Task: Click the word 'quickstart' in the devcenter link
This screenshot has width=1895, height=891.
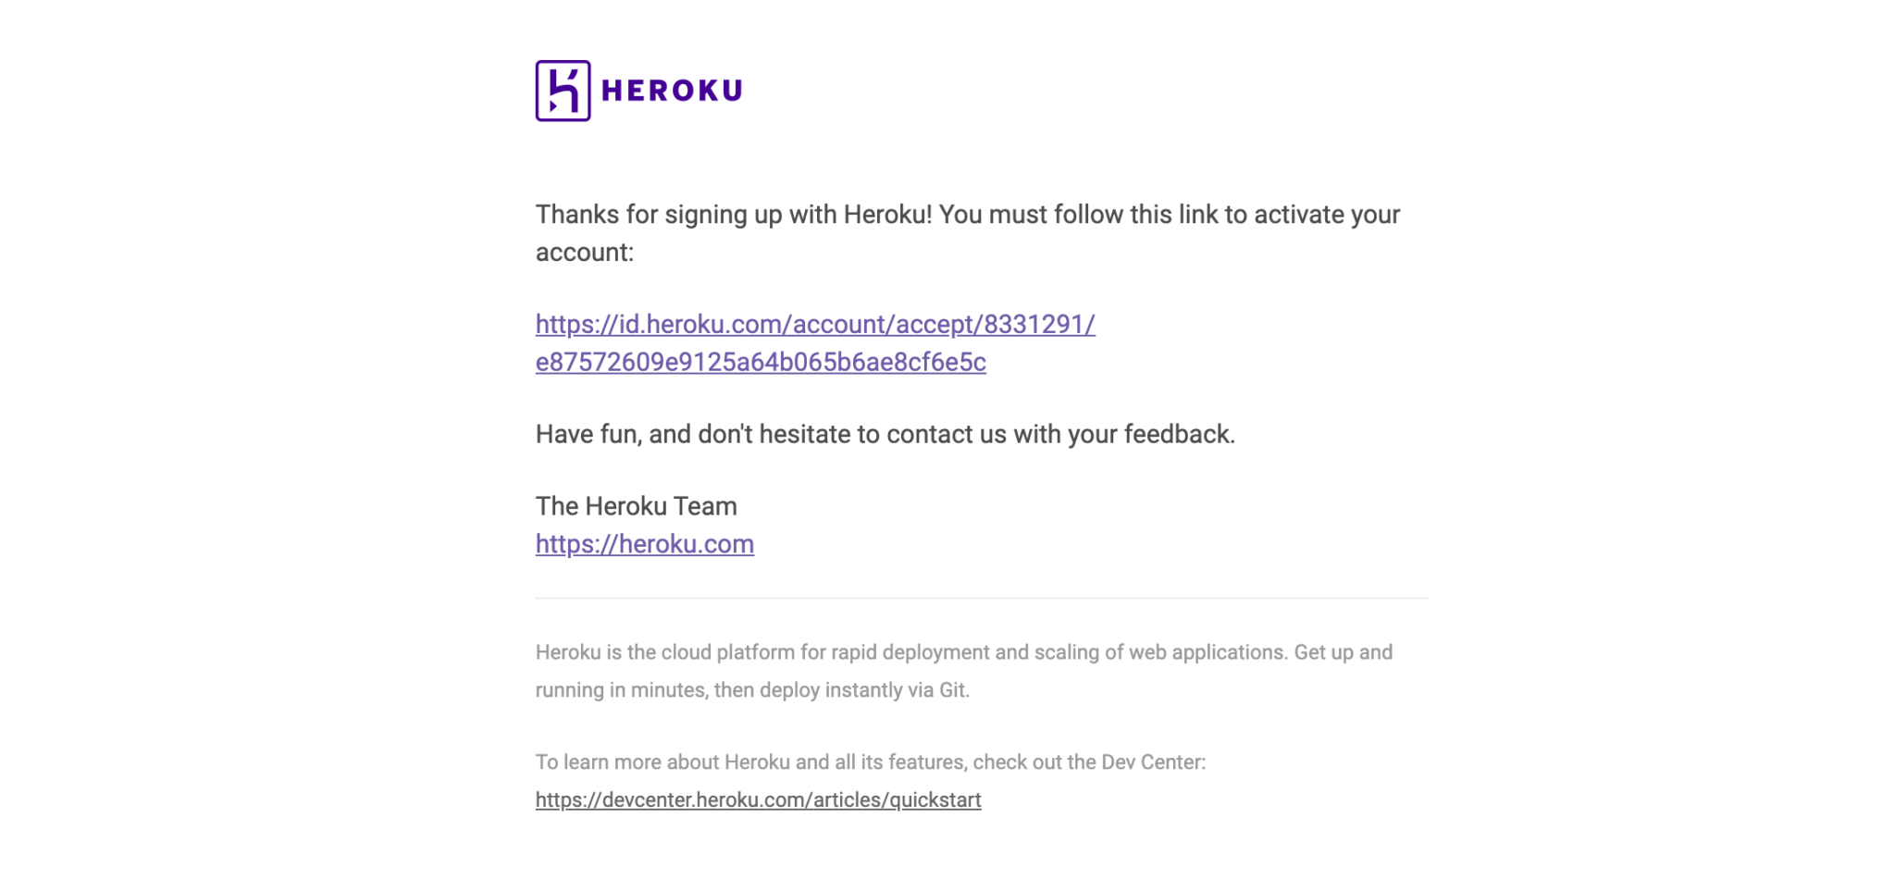Action: (935, 799)
